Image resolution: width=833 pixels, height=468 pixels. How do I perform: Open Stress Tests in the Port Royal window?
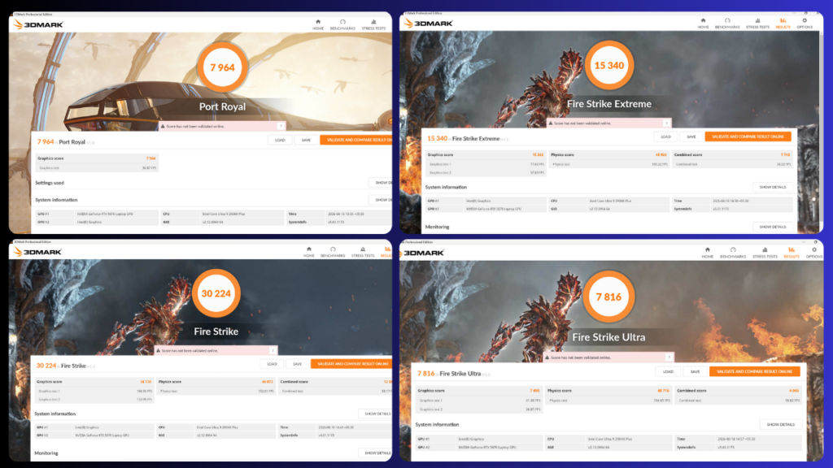tap(373, 24)
